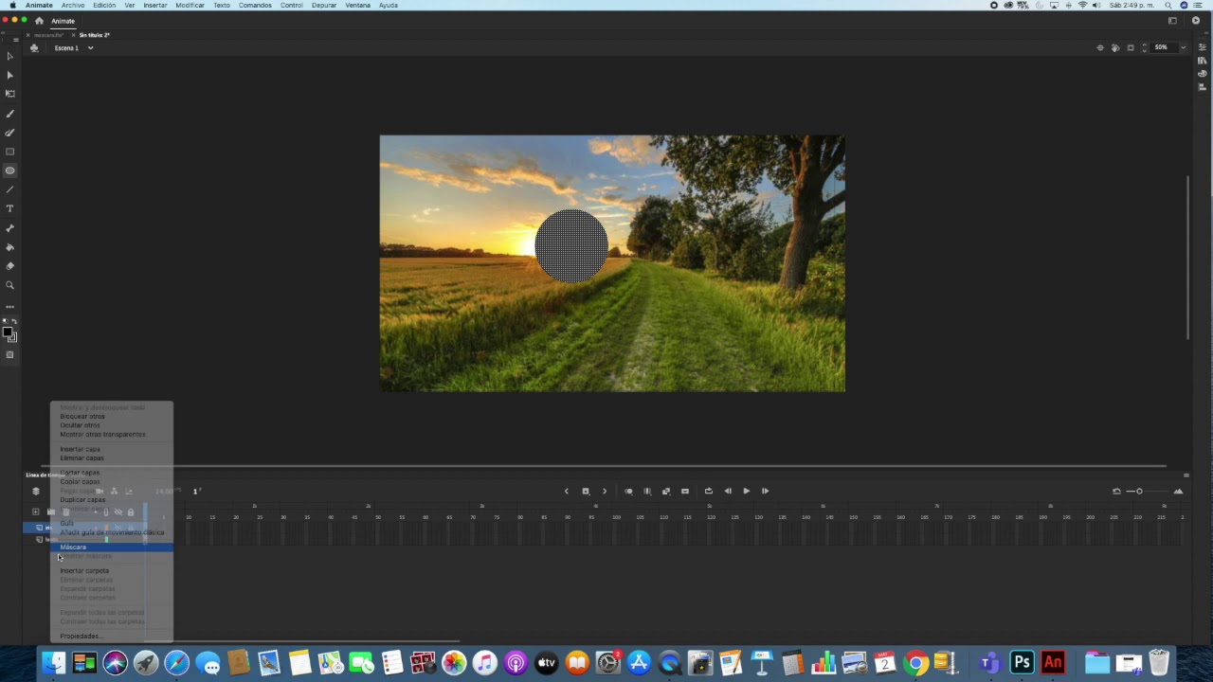Viewport: 1213px width, 682px height.
Task: Open the more tools ellipsis
Action: click(10, 307)
